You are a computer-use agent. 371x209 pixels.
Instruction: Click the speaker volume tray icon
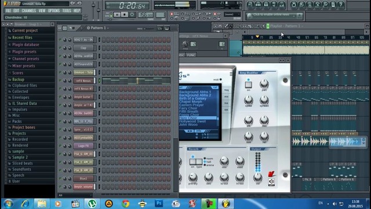pos(334,204)
